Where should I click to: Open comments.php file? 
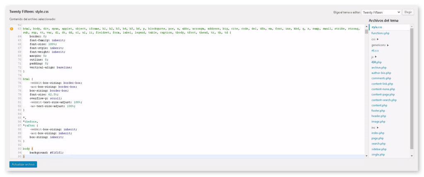click(381, 78)
